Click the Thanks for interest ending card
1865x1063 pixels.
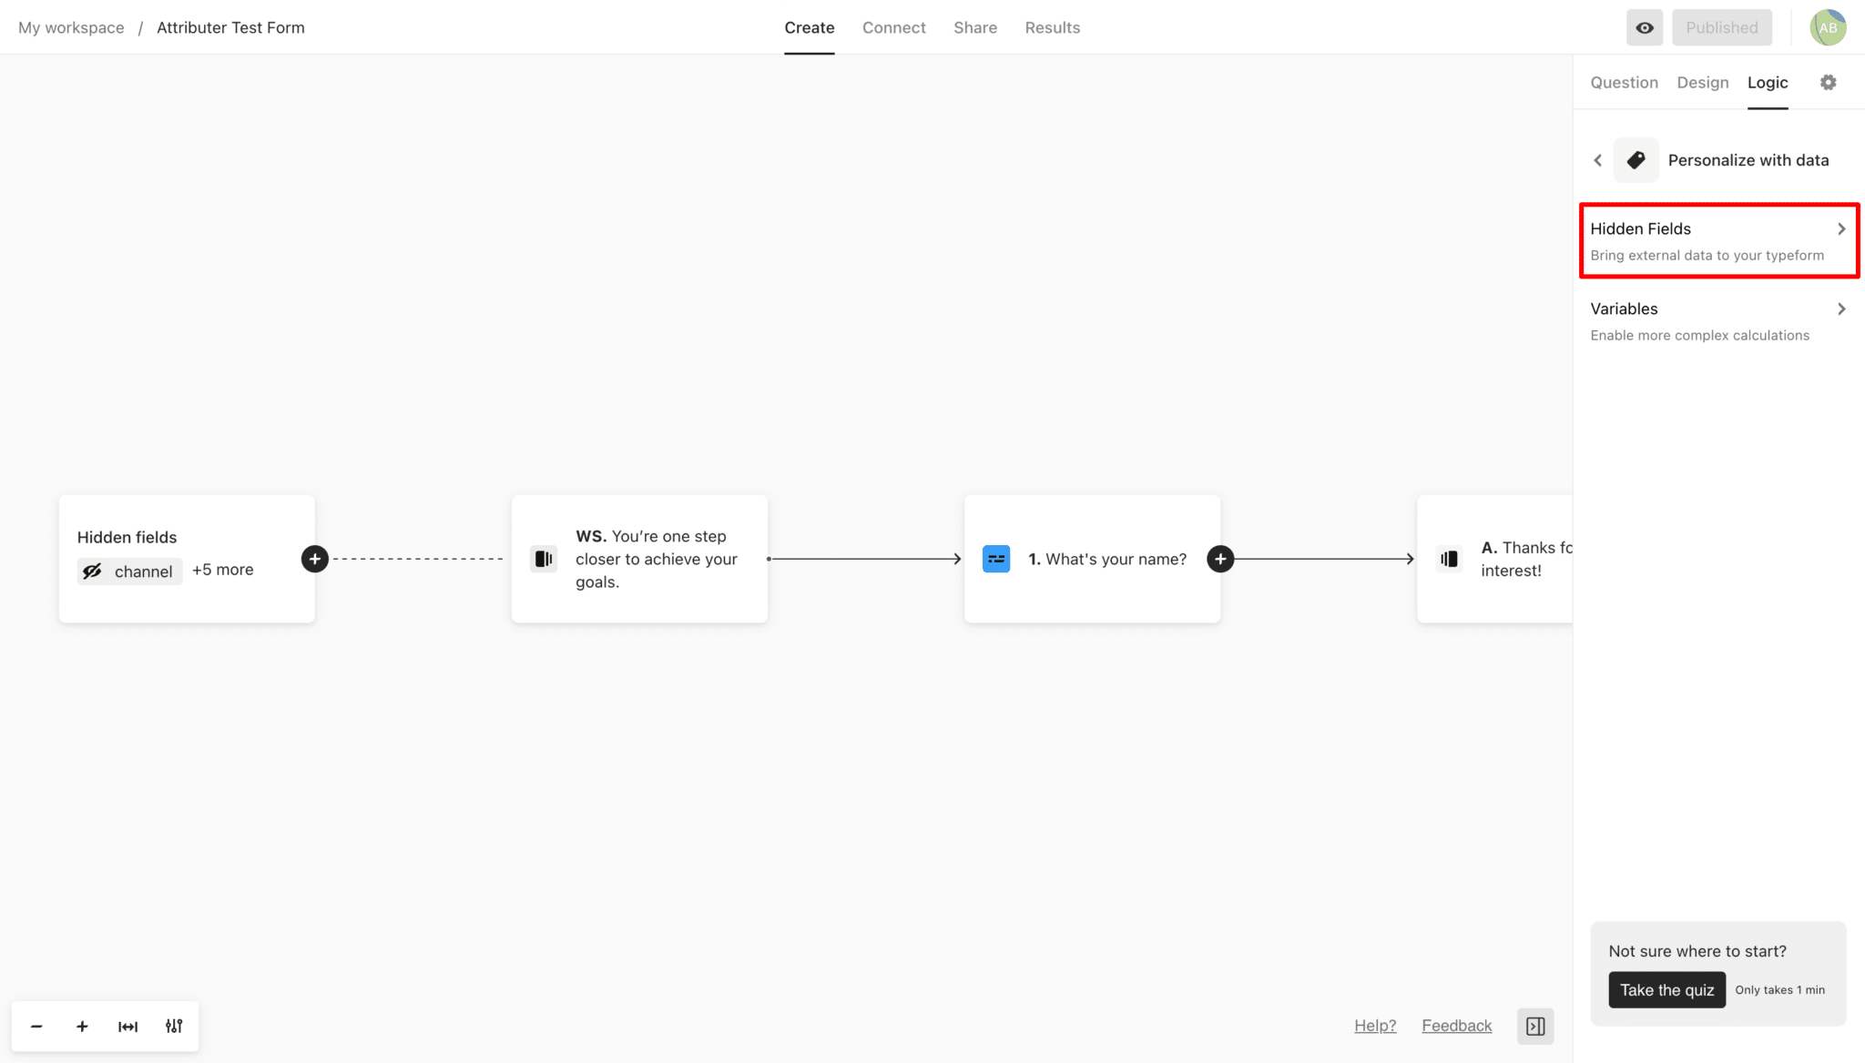1494,559
